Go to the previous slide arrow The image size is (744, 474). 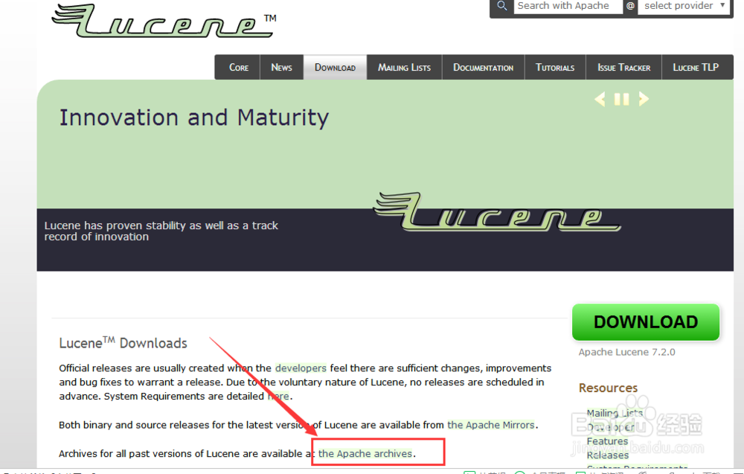pyautogui.click(x=600, y=99)
